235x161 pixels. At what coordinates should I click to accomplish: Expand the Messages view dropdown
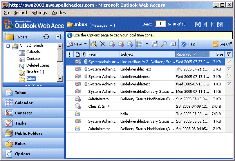point(112,26)
